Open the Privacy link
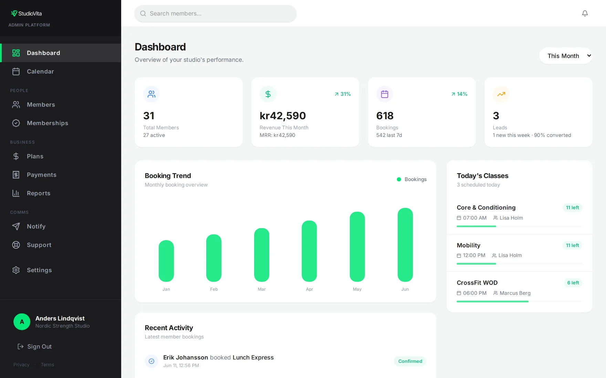 pos(21,365)
